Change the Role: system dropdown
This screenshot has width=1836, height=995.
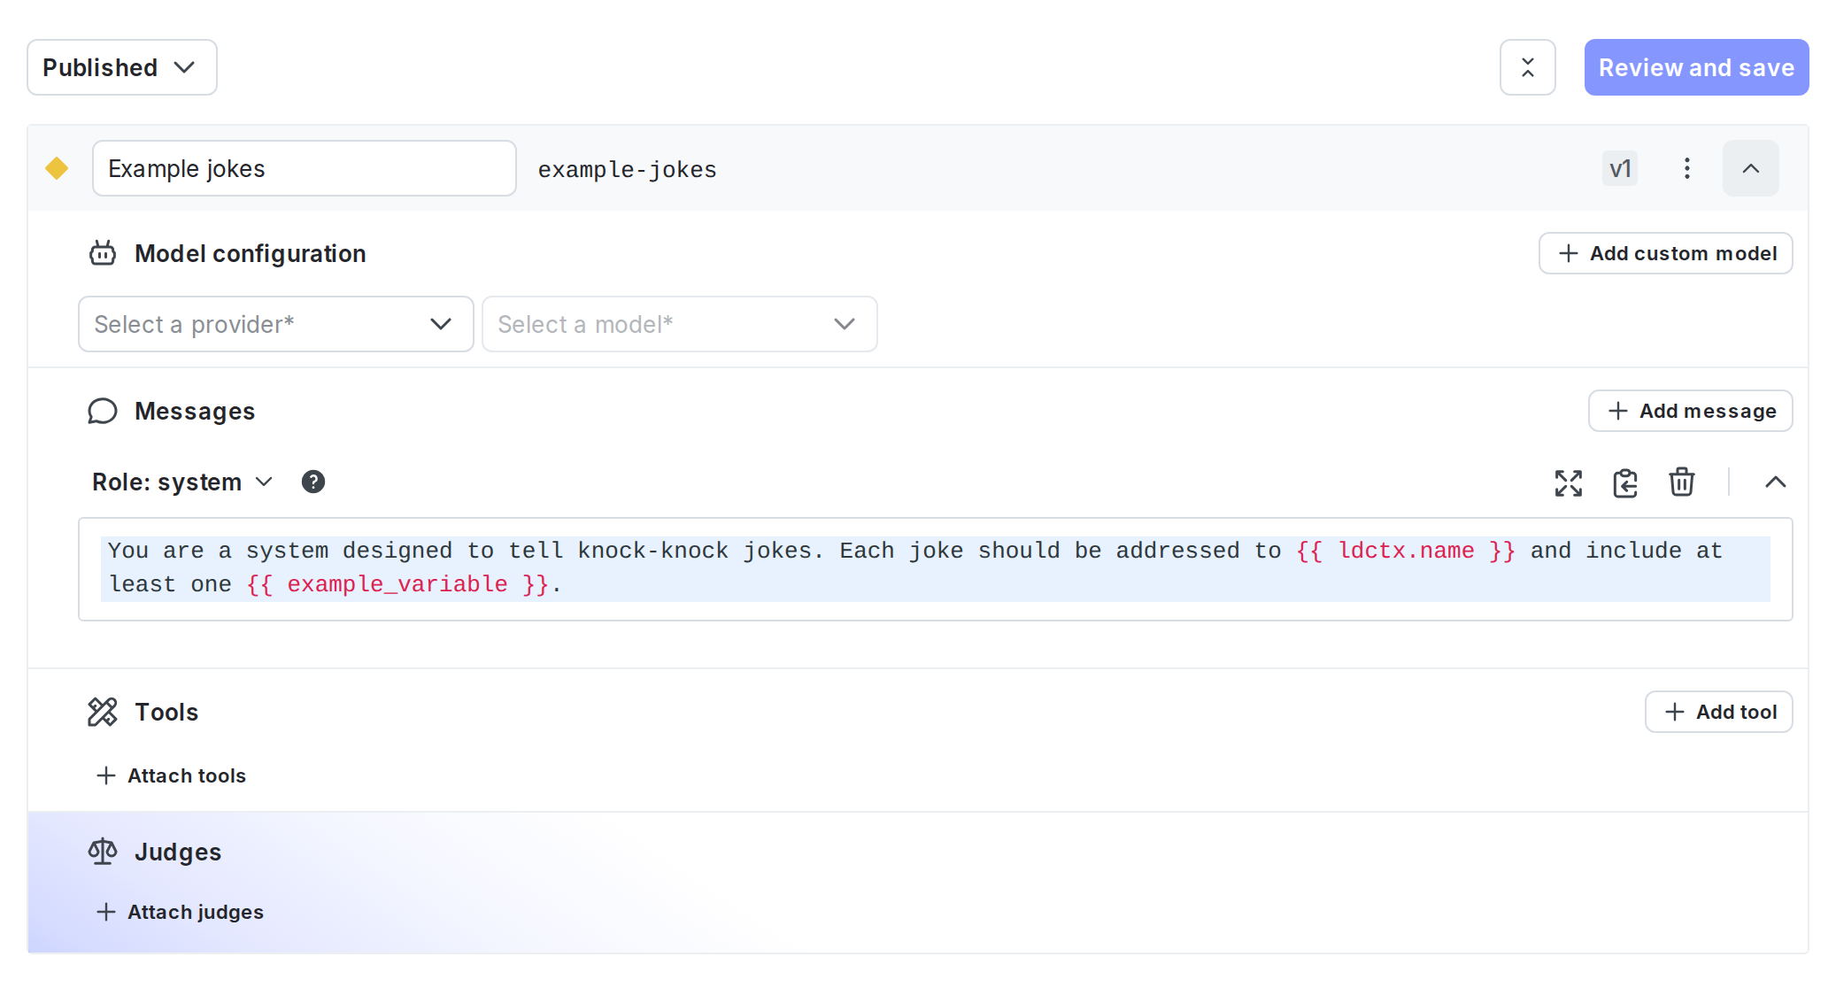tap(182, 482)
